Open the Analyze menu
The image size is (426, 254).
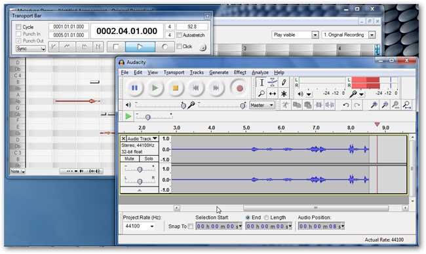260,73
